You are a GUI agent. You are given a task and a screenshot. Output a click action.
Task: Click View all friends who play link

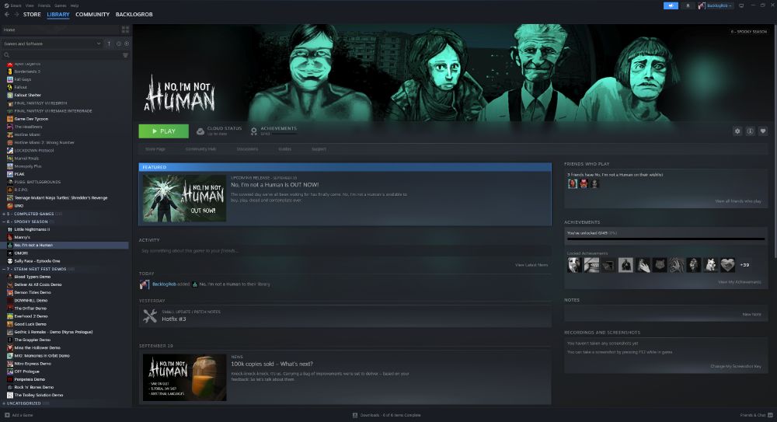(x=738, y=201)
